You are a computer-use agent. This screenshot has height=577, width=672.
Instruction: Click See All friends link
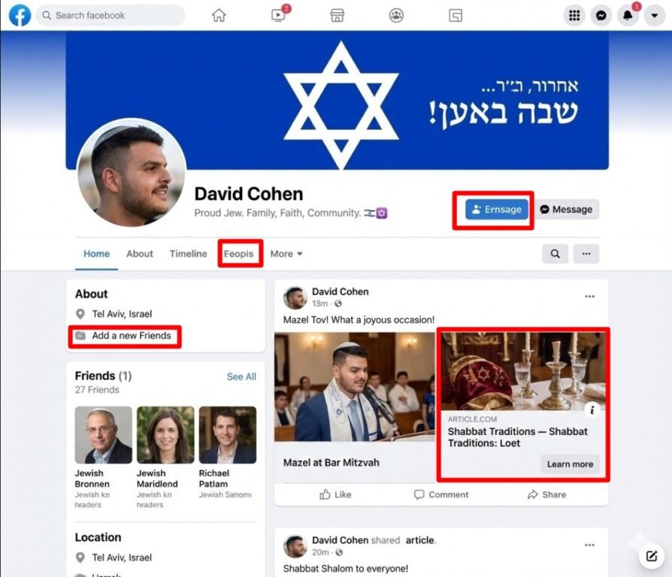point(241,376)
